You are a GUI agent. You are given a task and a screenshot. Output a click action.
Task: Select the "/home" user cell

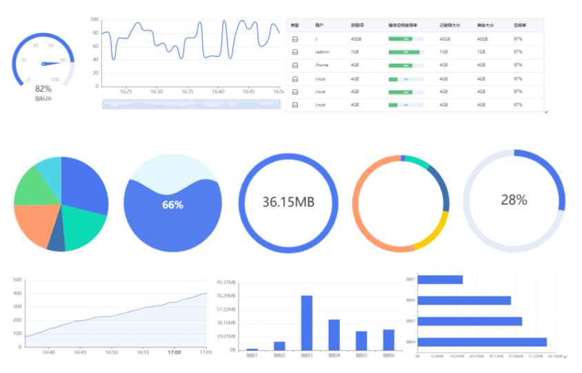pyautogui.click(x=322, y=65)
